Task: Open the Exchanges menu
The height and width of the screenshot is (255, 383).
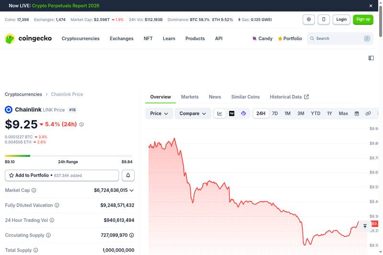Action: tap(122, 39)
